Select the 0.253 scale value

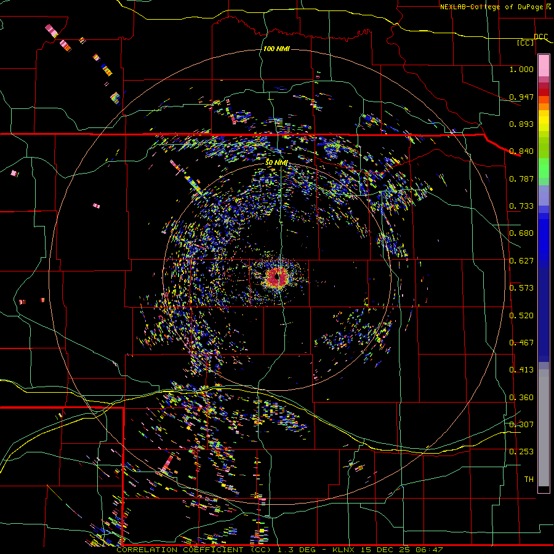pyautogui.click(x=521, y=452)
